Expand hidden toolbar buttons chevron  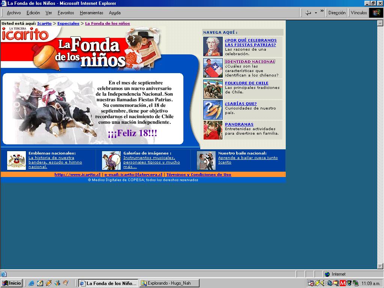[322, 11]
